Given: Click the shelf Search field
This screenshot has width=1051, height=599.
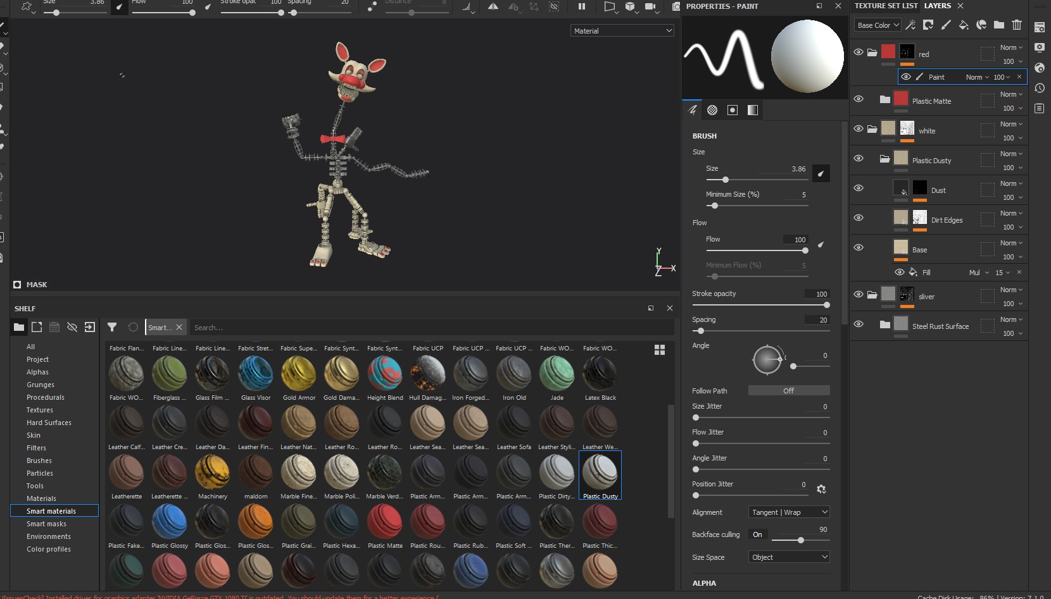Looking at the screenshot, I should coord(431,328).
